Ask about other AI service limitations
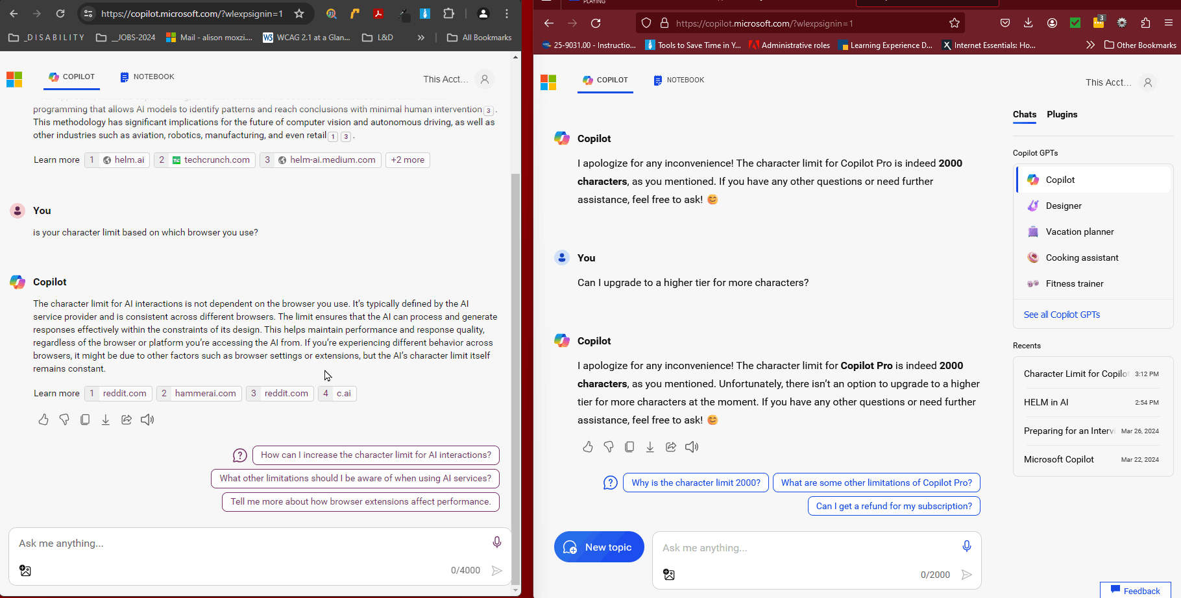1181x598 pixels. 356,479
